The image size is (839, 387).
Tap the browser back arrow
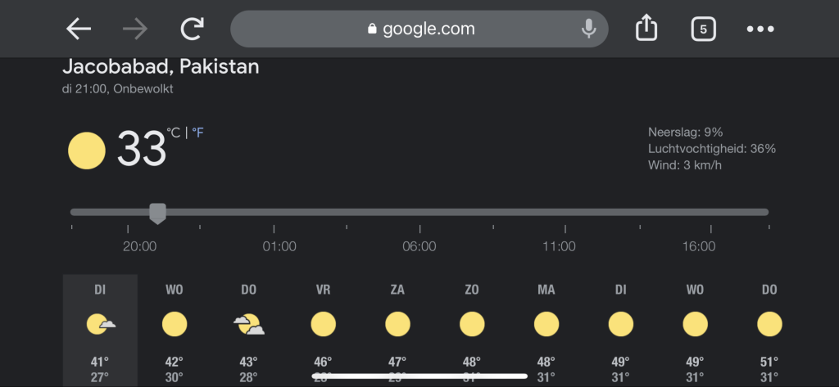[x=79, y=29]
